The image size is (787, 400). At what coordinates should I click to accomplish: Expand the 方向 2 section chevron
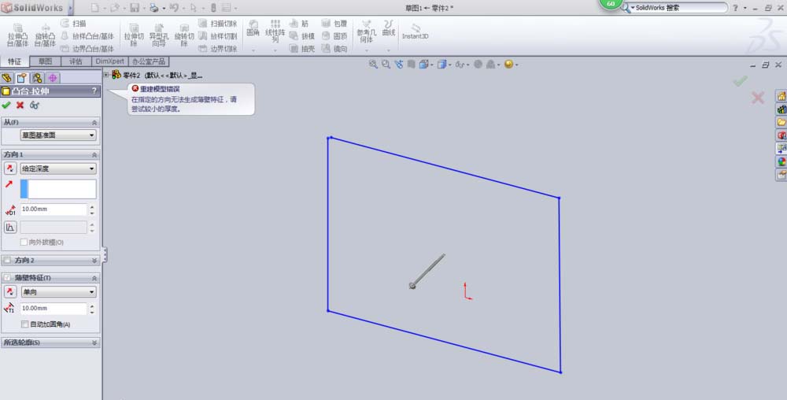coord(94,261)
